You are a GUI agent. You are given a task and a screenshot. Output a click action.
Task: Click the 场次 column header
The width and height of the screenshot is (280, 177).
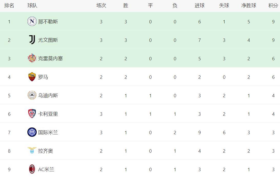pos(101,6)
